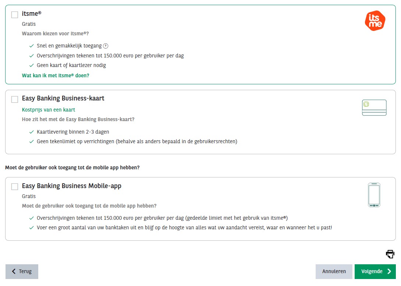The image size is (401, 286).
Task: Click 'Snel en gemakkelijk toegang' text
Action: coord(69,46)
